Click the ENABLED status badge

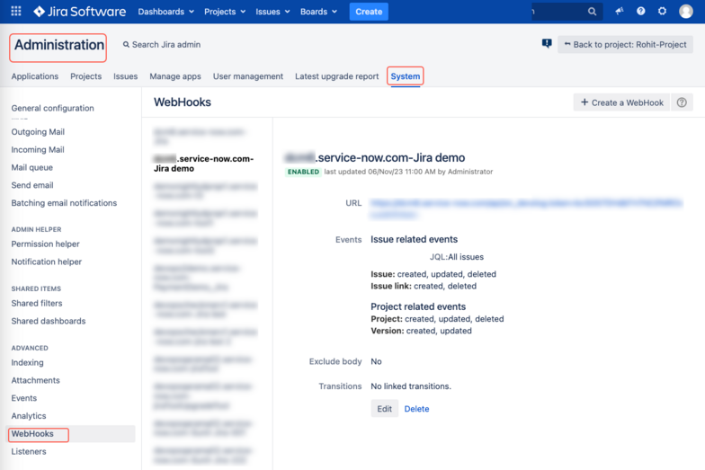pyautogui.click(x=304, y=172)
